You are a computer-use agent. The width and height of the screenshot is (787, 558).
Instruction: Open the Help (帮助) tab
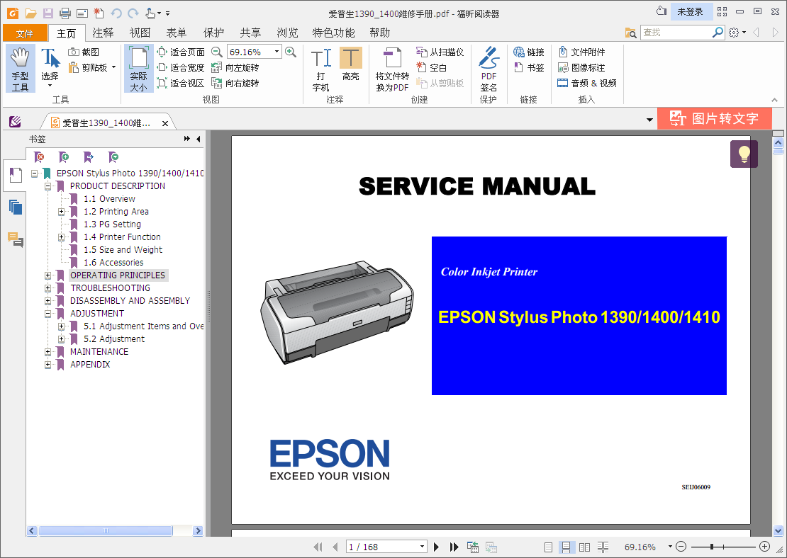point(379,33)
